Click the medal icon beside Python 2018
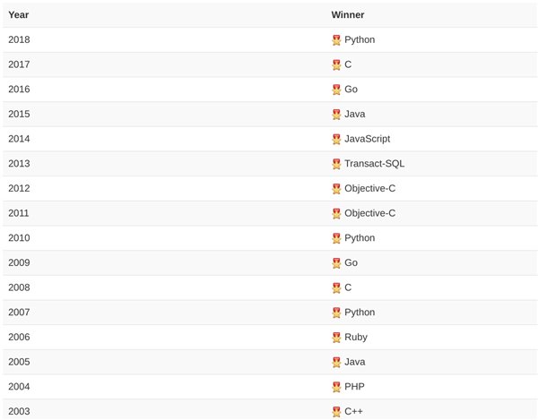The width and height of the screenshot is (538, 420). 336,40
